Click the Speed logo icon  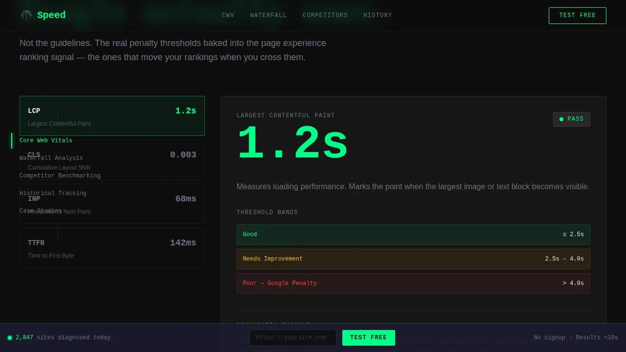click(26, 15)
